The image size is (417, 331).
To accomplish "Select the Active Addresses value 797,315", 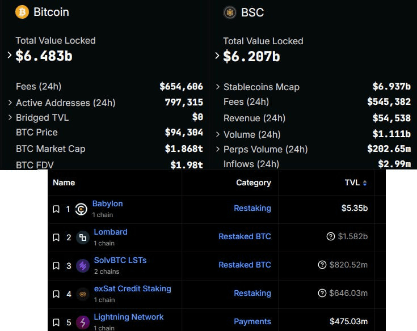I will point(184,102).
